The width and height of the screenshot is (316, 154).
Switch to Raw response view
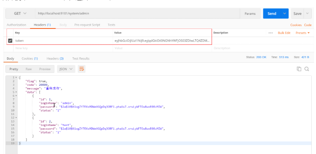tap(29, 69)
